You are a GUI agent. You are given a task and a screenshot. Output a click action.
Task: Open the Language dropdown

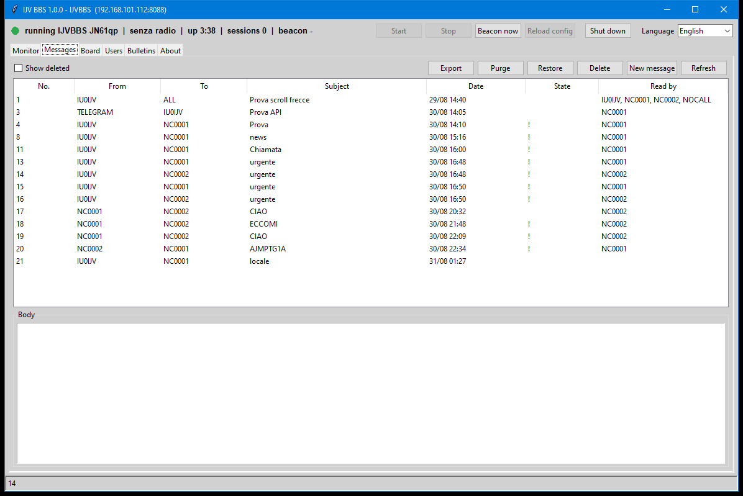(x=705, y=31)
